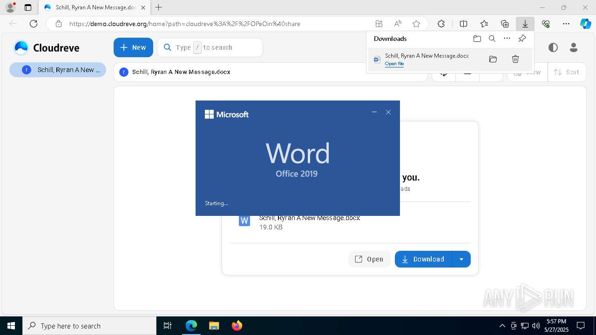Screen dimensions: 596x335
Task: Open Edge Settings and more menu
Action: tap(566, 24)
